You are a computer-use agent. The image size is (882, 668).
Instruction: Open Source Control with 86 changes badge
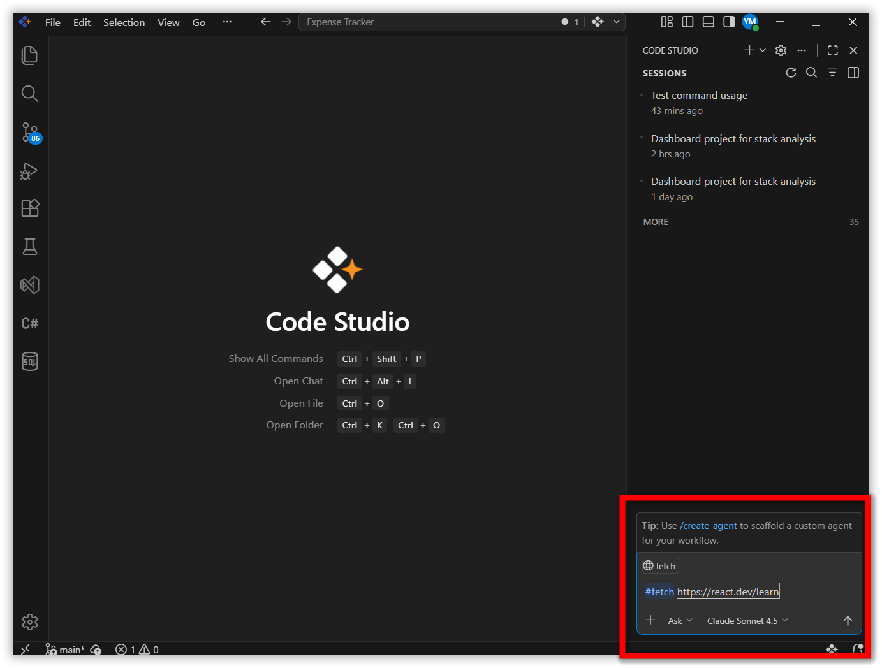tap(31, 133)
